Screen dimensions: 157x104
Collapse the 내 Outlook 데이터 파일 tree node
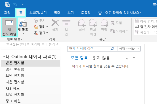click(x=4, y=57)
